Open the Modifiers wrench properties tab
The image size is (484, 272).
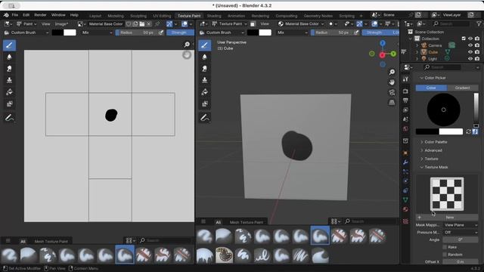tap(405, 162)
